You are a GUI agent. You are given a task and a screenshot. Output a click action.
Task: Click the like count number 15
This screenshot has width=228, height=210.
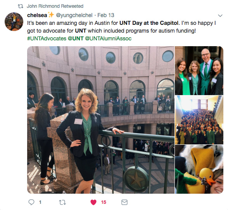(x=104, y=202)
